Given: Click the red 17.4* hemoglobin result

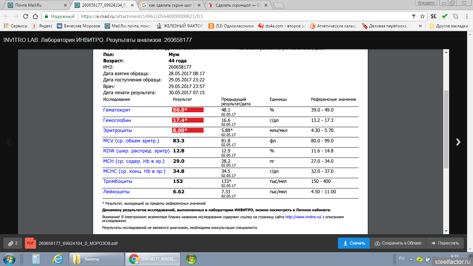Looking at the screenshot, I should [x=188, y=120].
